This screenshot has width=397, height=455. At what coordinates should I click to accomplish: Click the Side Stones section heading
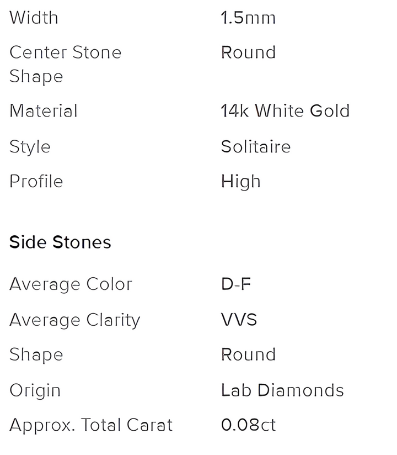60,242
